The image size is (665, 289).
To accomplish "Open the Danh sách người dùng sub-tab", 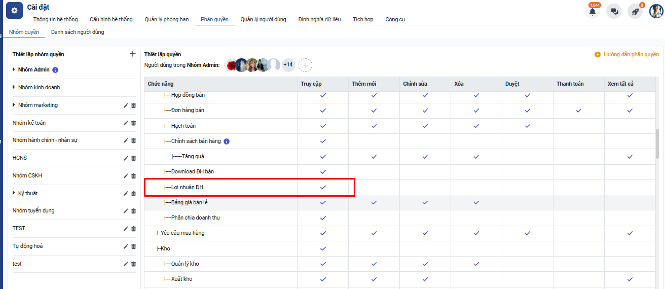I will click(x=78, y=32).
